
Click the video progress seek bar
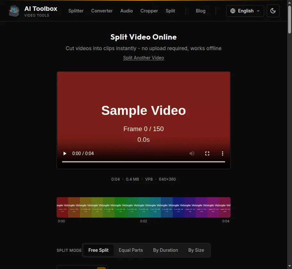(144, 162)
